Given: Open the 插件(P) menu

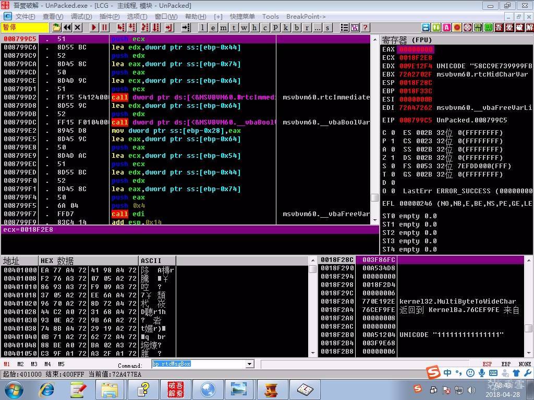Looking at the screenshot, I should (x=110, y=16).
